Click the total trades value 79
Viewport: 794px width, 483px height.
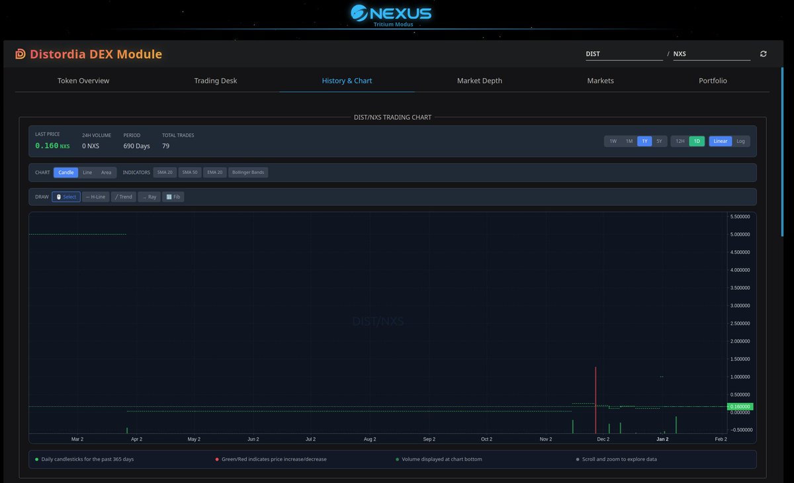pos(166,146)
